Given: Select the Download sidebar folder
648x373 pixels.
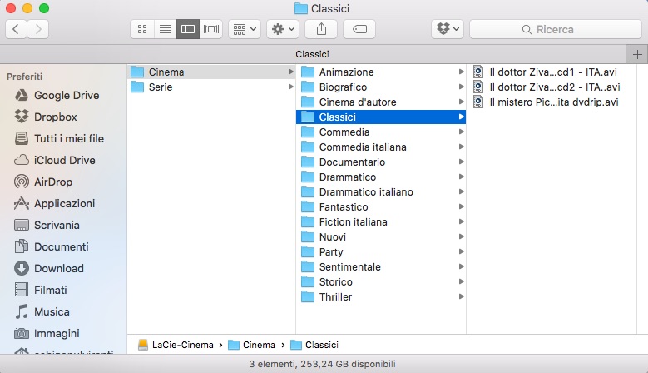Looking at the screenshot, I should (58, 268).
